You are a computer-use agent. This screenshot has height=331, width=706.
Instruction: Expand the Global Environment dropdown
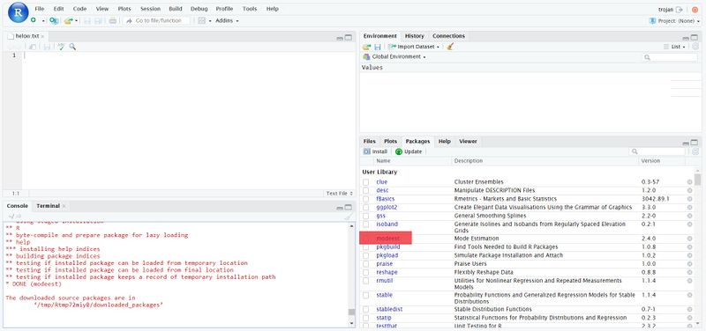[394, 57]
